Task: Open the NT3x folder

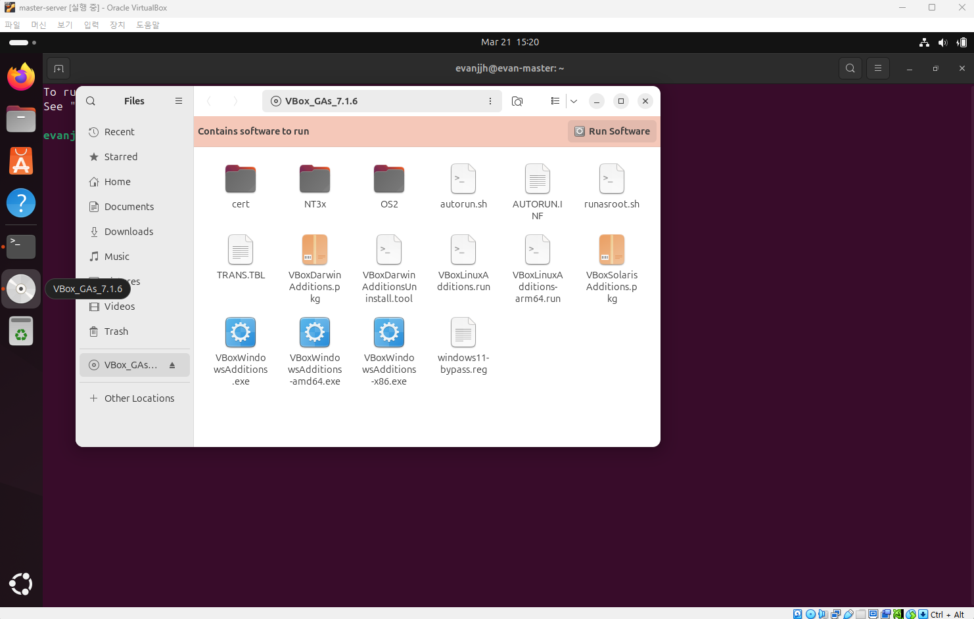Action: point(315,187)
